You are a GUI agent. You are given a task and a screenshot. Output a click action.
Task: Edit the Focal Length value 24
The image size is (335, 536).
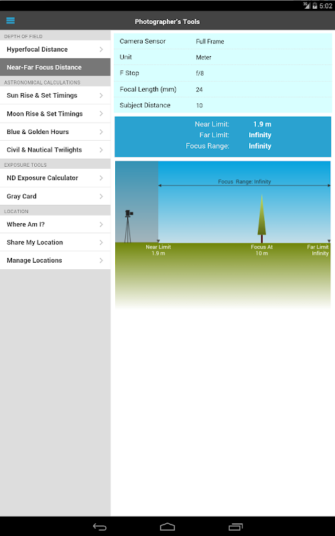[x=222, y=89]
